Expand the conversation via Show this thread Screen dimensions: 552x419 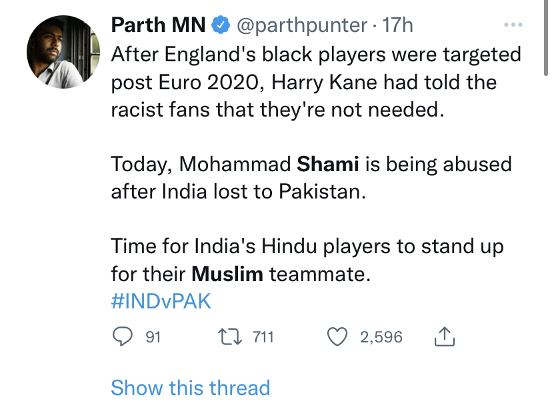coord(190,388)
